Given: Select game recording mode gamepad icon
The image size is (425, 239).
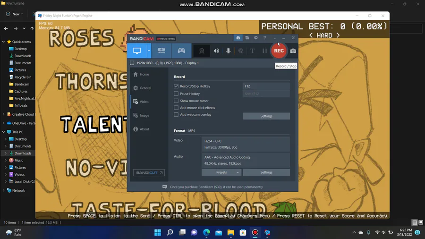Looking at the screenshot, I should coord(181,51).
